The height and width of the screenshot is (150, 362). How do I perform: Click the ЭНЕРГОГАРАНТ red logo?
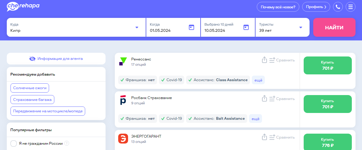[x=123, y=139]
